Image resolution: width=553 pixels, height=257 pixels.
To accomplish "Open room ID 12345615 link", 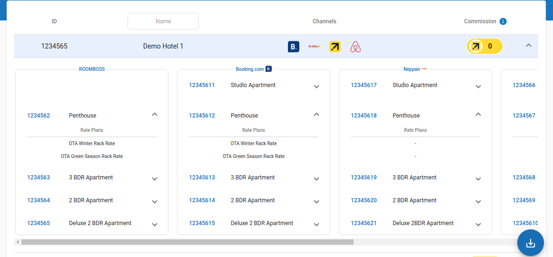I will point(202,223).
